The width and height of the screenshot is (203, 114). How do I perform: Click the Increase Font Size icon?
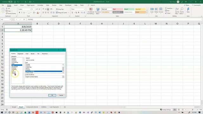coord(37,9)
